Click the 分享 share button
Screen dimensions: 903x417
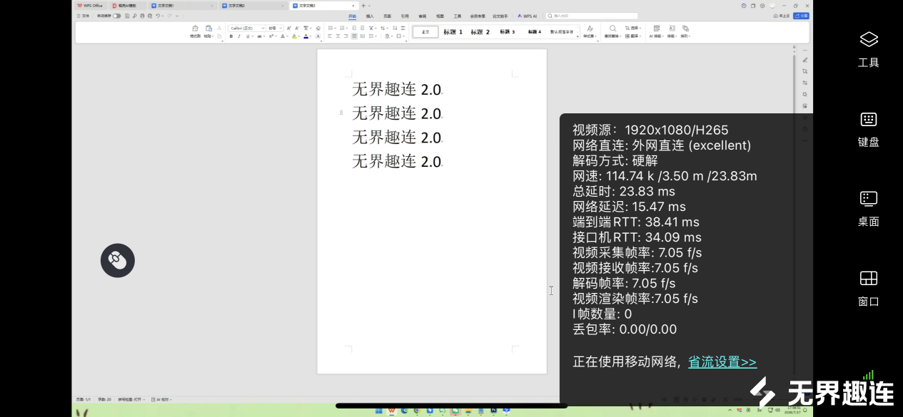(x=801, y=16)
